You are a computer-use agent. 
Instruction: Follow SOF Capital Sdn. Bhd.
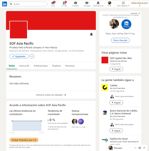click(116, 69)
